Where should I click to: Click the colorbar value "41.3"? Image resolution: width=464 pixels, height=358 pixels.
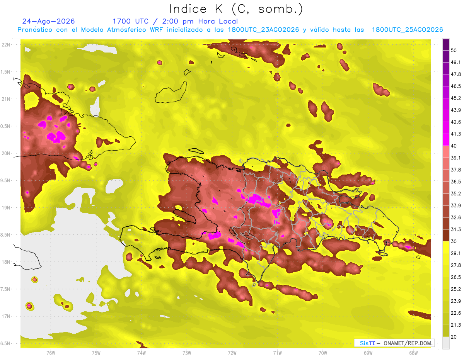coord(456,134)
